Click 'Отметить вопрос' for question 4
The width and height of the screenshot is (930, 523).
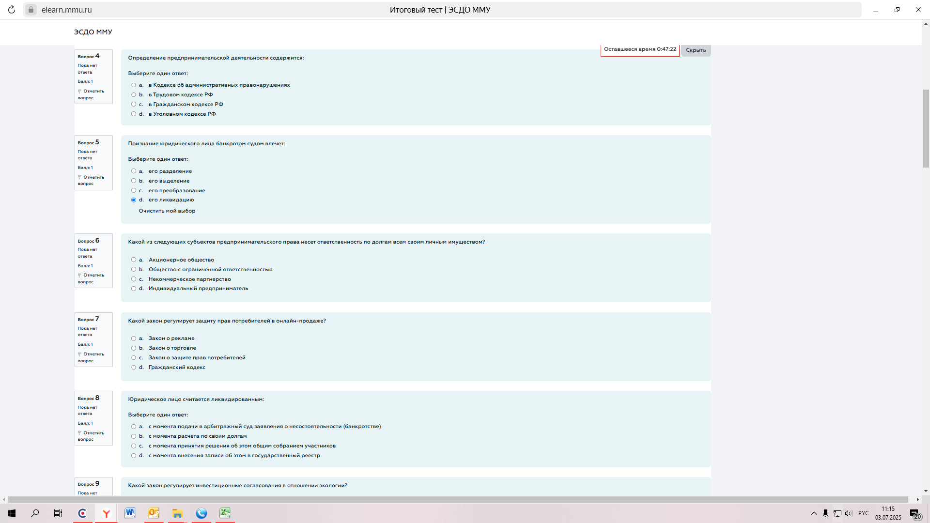[91, 94]
